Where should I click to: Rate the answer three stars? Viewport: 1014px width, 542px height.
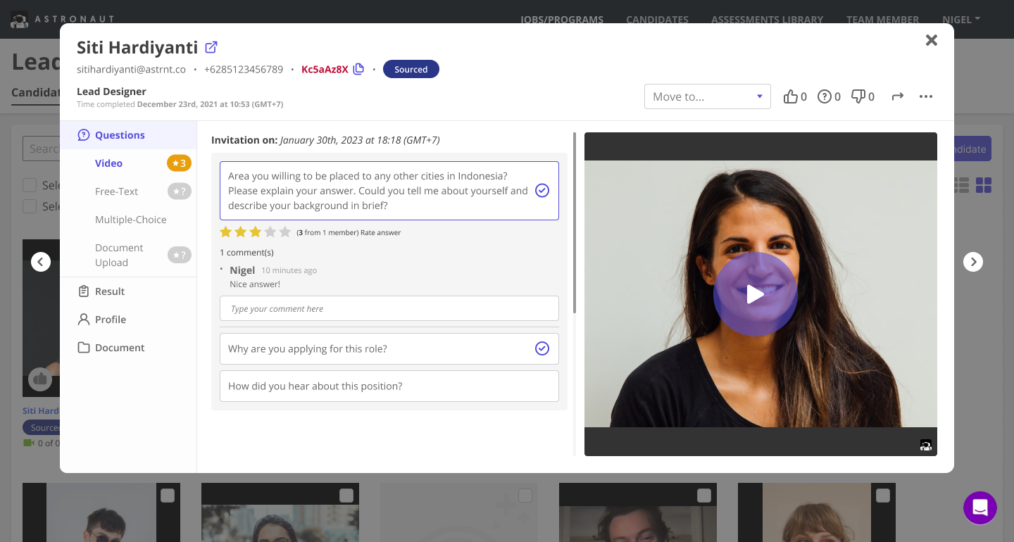256,232
